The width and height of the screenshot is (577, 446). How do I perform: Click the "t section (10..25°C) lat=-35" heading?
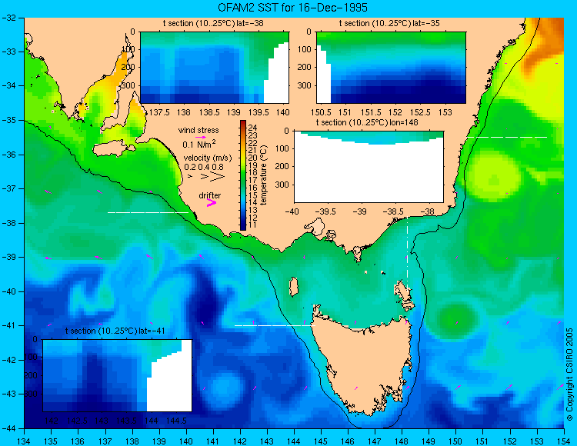[389, 24]
